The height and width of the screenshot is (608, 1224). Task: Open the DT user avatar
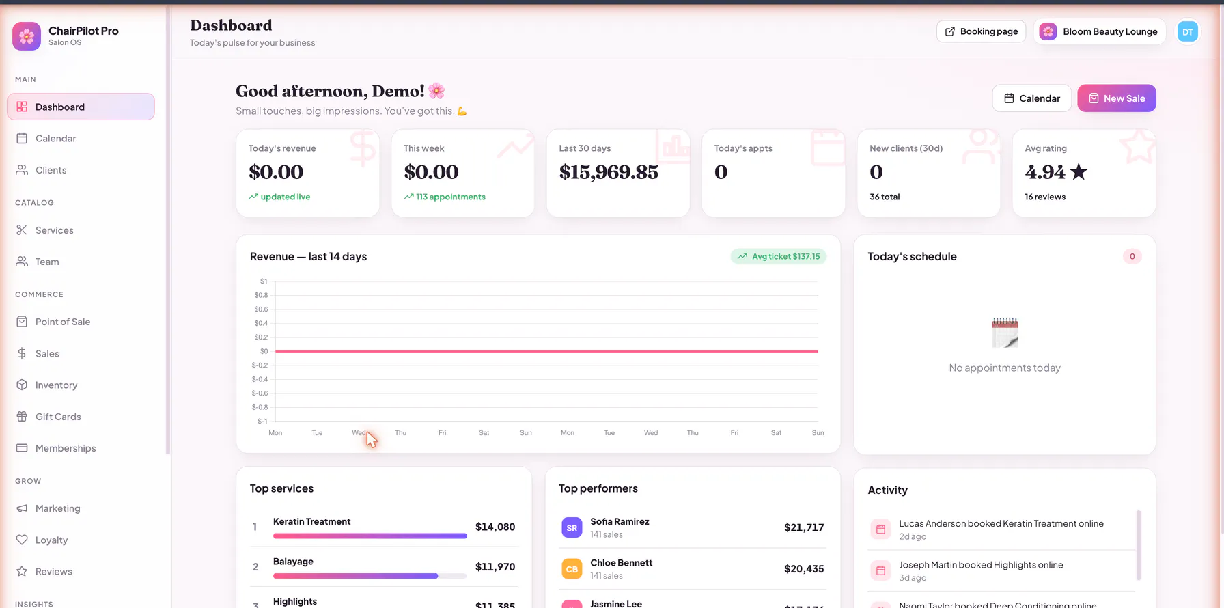click(x=1188, y=31)
